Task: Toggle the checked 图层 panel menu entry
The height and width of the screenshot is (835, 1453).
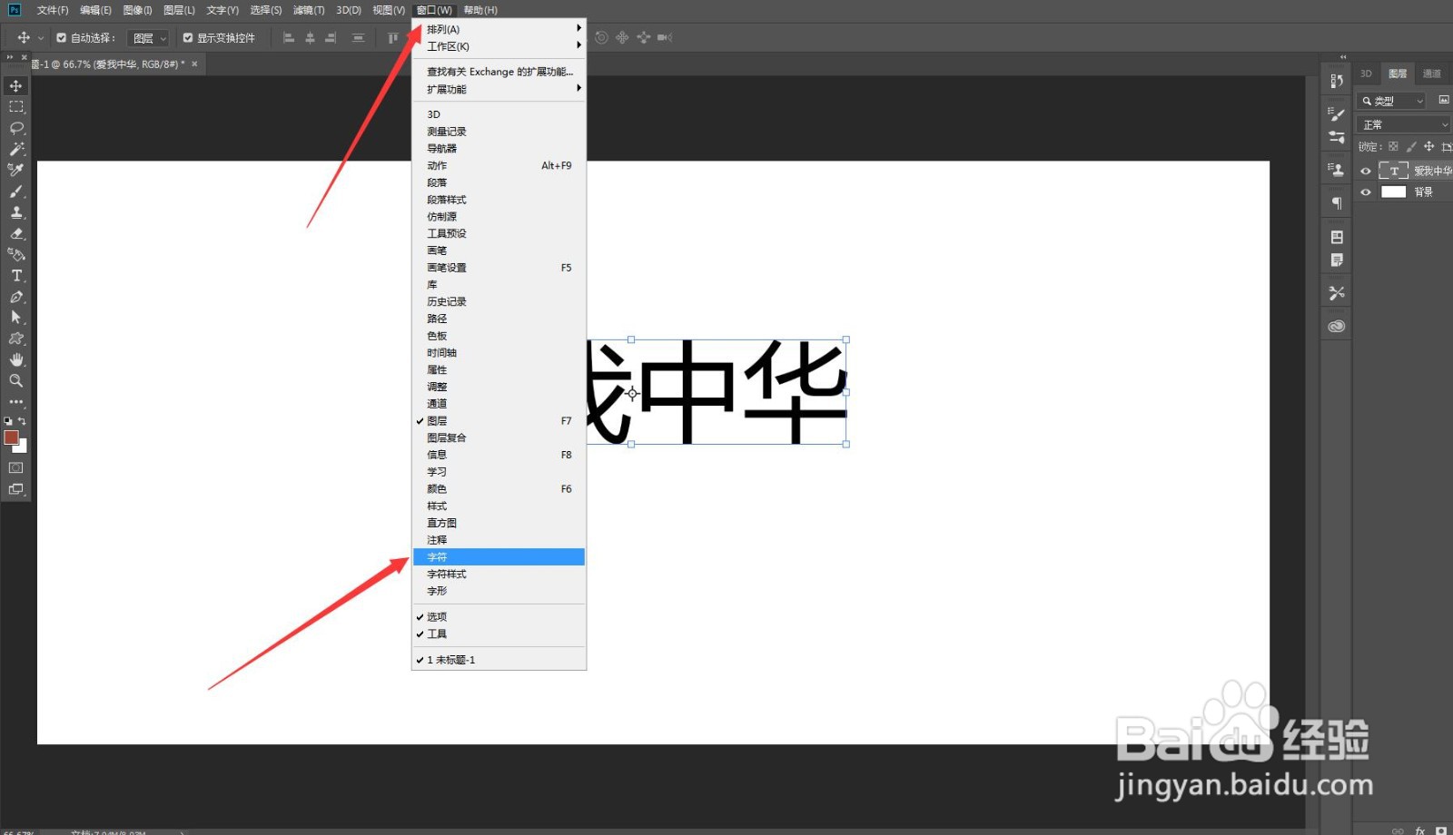Action: coord(499,421)
